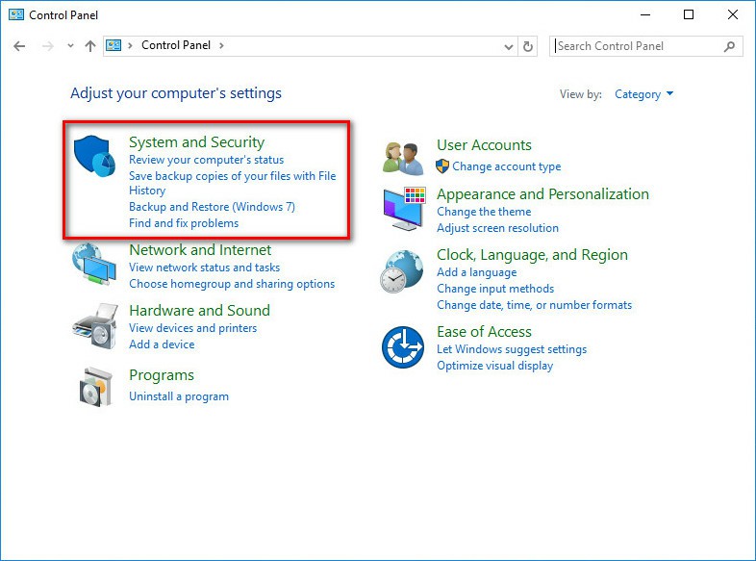
Task: Click Uninstall a program
Action: click(179, 396)
